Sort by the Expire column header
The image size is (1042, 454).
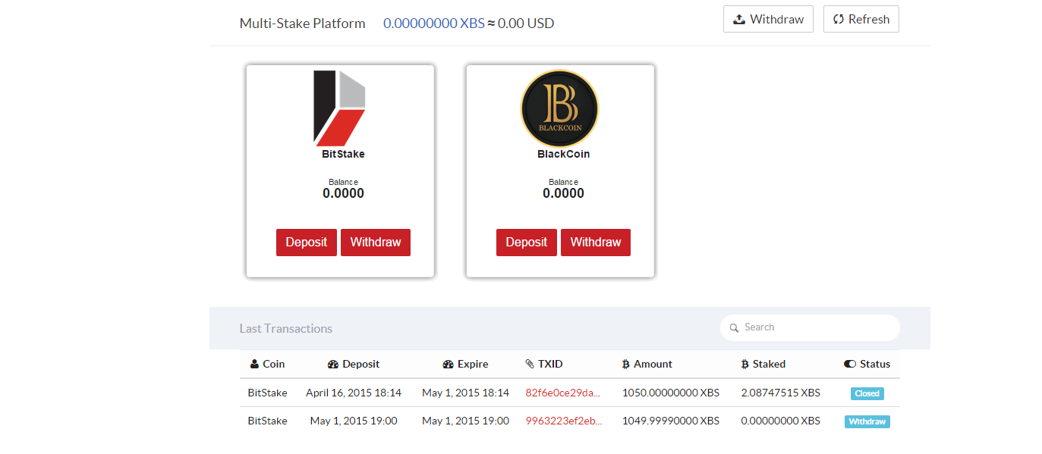pos(465,364)
